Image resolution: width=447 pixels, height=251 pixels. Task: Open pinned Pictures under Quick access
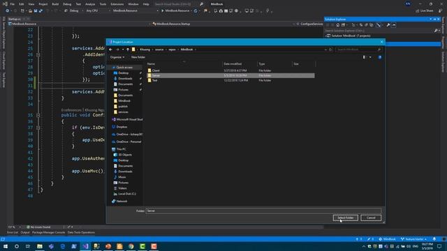coord(123,90)
